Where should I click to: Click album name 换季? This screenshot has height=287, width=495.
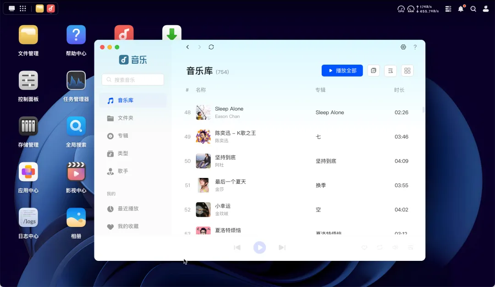321,185
